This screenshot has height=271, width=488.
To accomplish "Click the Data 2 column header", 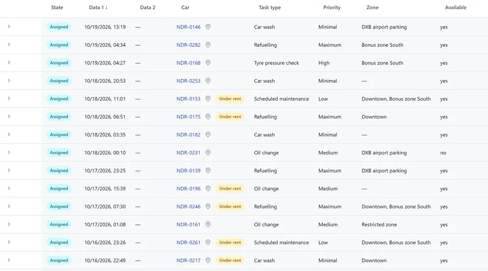I will (x=147, y=8).
